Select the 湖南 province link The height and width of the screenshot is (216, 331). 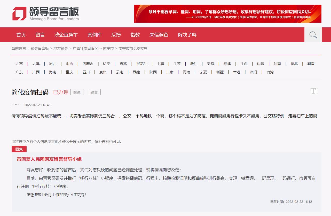pos(311,64)
